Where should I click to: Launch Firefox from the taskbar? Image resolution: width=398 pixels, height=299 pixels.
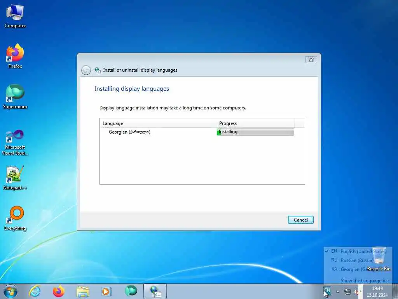[58, 291]
